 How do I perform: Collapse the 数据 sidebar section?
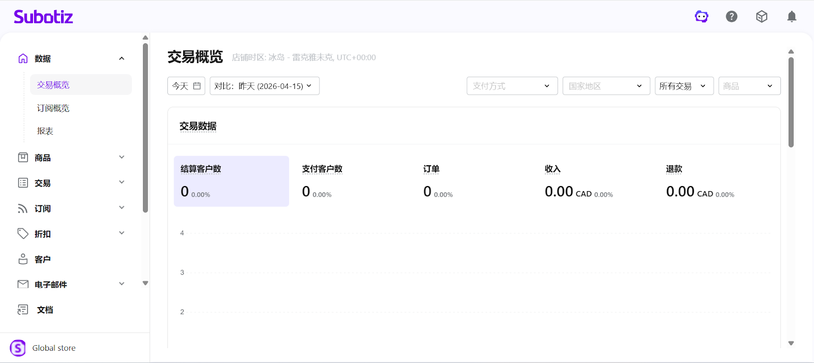coord(122,58)
